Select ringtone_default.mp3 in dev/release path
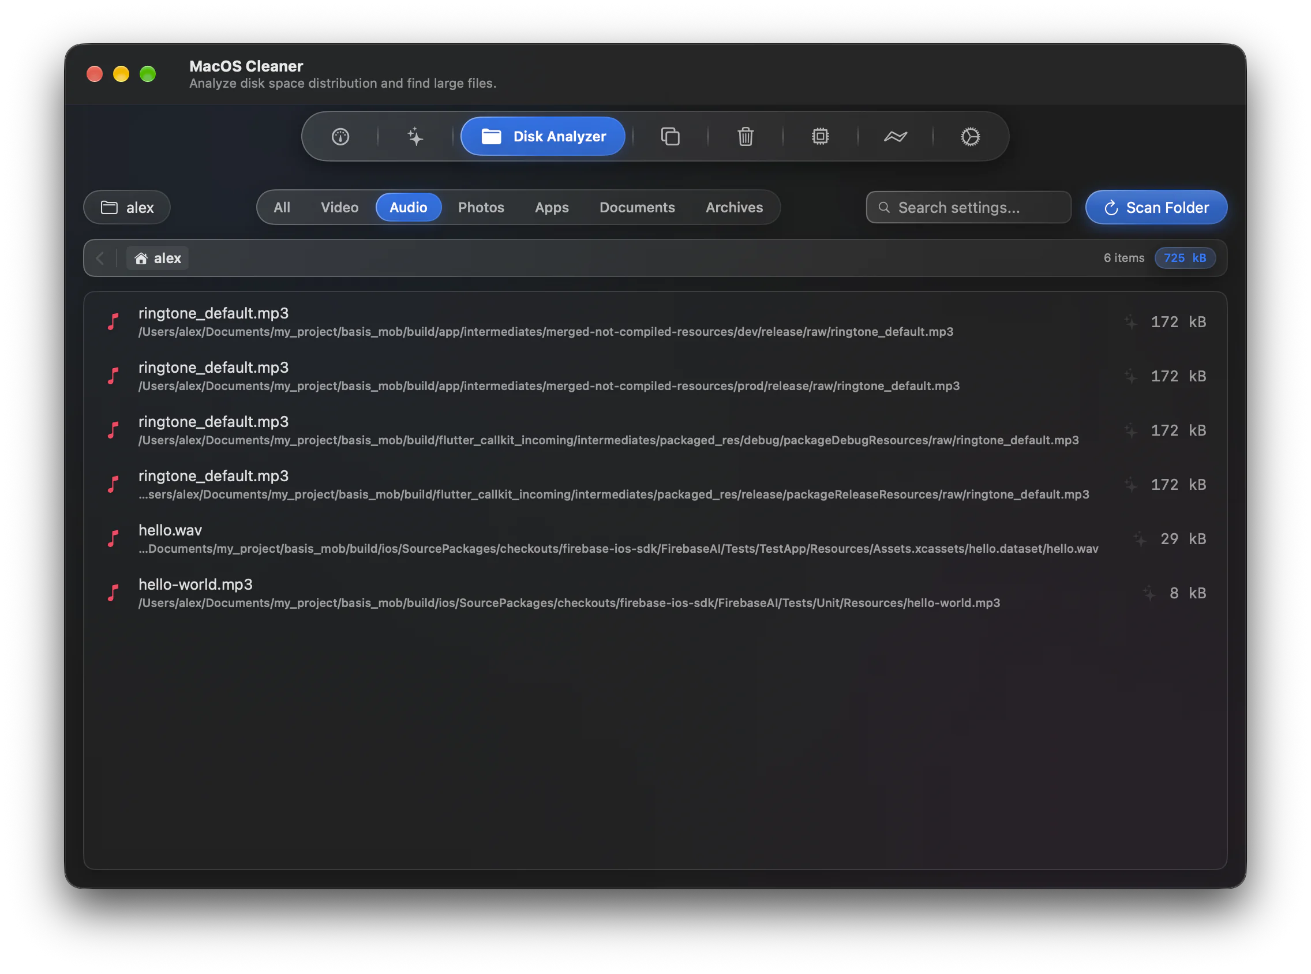 655,322
